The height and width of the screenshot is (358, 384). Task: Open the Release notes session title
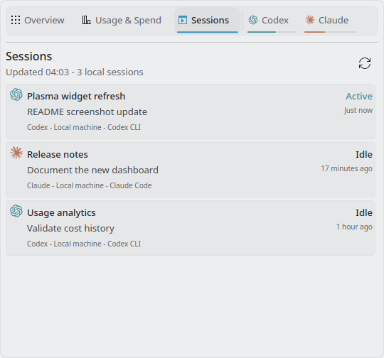tap(58, 155)
